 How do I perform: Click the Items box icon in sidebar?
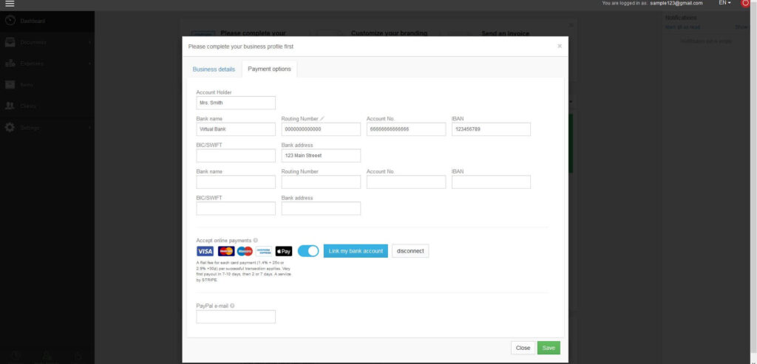[x=10, y=85]
